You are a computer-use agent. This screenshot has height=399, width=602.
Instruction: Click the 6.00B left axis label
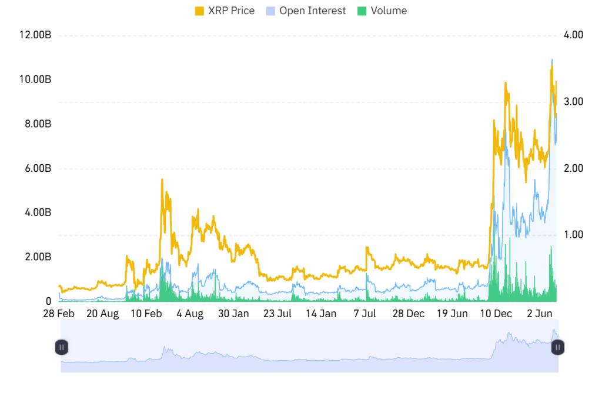(38, 168)
